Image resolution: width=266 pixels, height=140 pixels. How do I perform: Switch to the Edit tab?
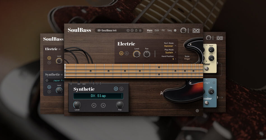click(x=157, y=30)
